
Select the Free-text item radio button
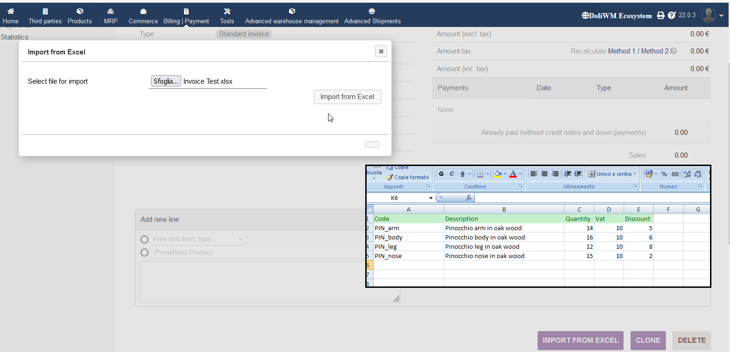pyautogui.click(x=145, y=239)
